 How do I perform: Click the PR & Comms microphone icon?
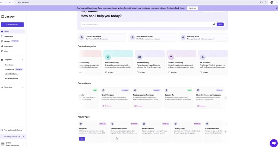pyautogui.click(x=203, y=57)
